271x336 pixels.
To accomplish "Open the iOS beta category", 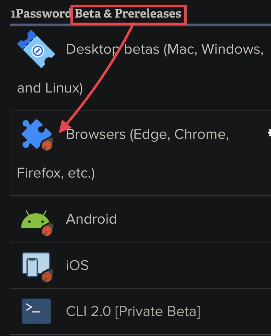I will point(77,265).
